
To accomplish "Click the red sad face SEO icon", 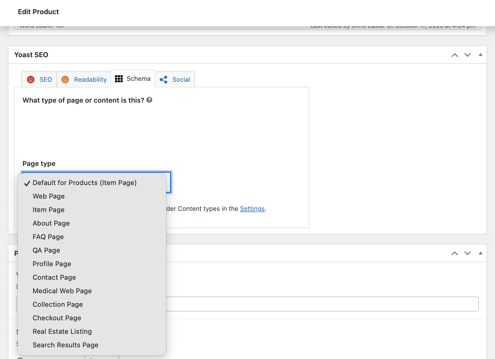I will (x=31, y=80).
